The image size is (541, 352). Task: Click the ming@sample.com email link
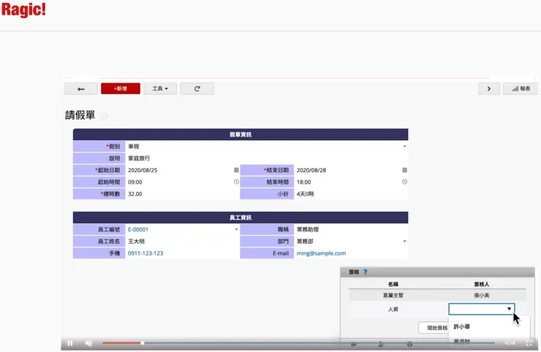click(321, 253)
